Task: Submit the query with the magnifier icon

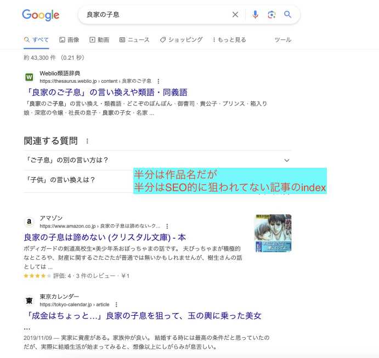Action: click(287, 14)
